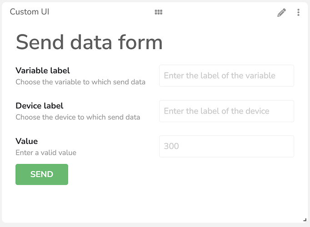Click the "Custom UI" widget title
This screenshot has height=227, width=310.
[30, 12]
